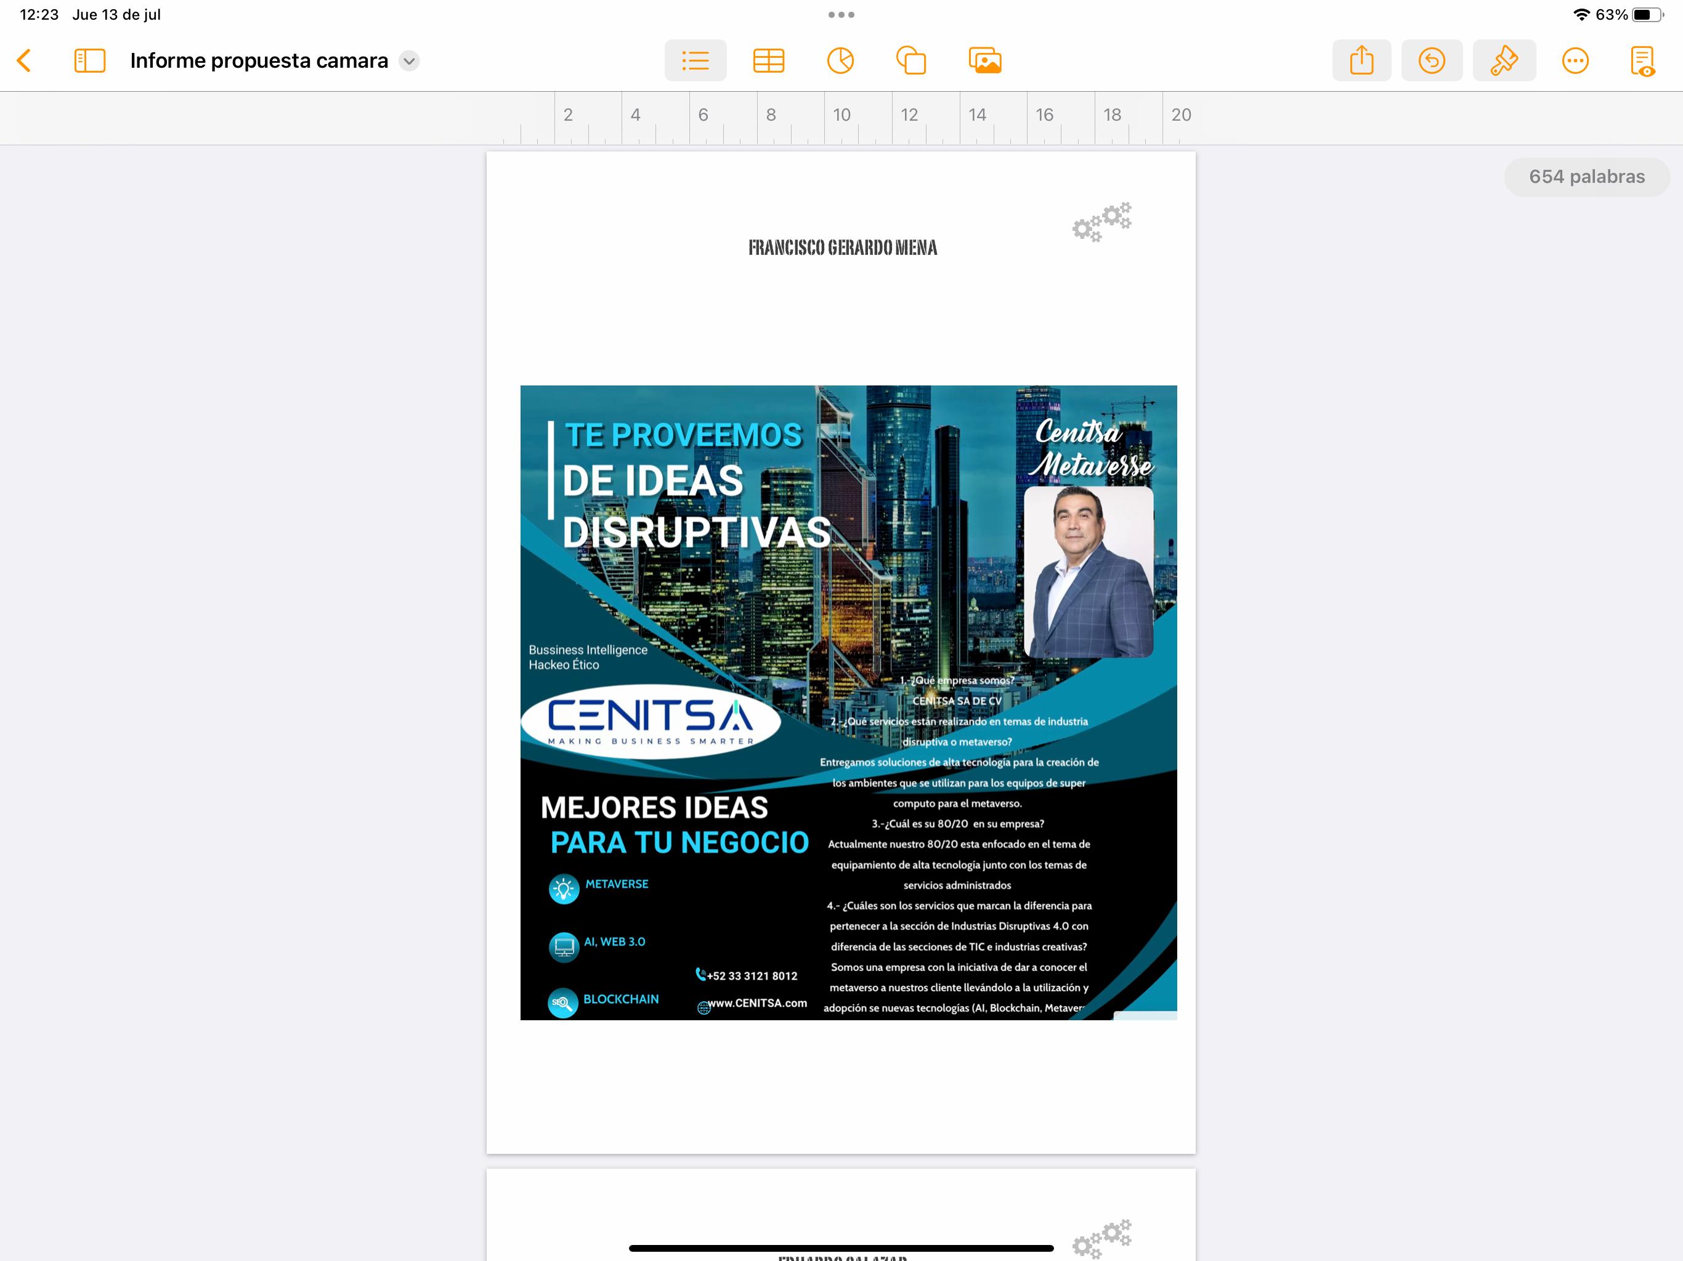
Task: Tap the battery status indicator
Action: [x=1647, y=14]
